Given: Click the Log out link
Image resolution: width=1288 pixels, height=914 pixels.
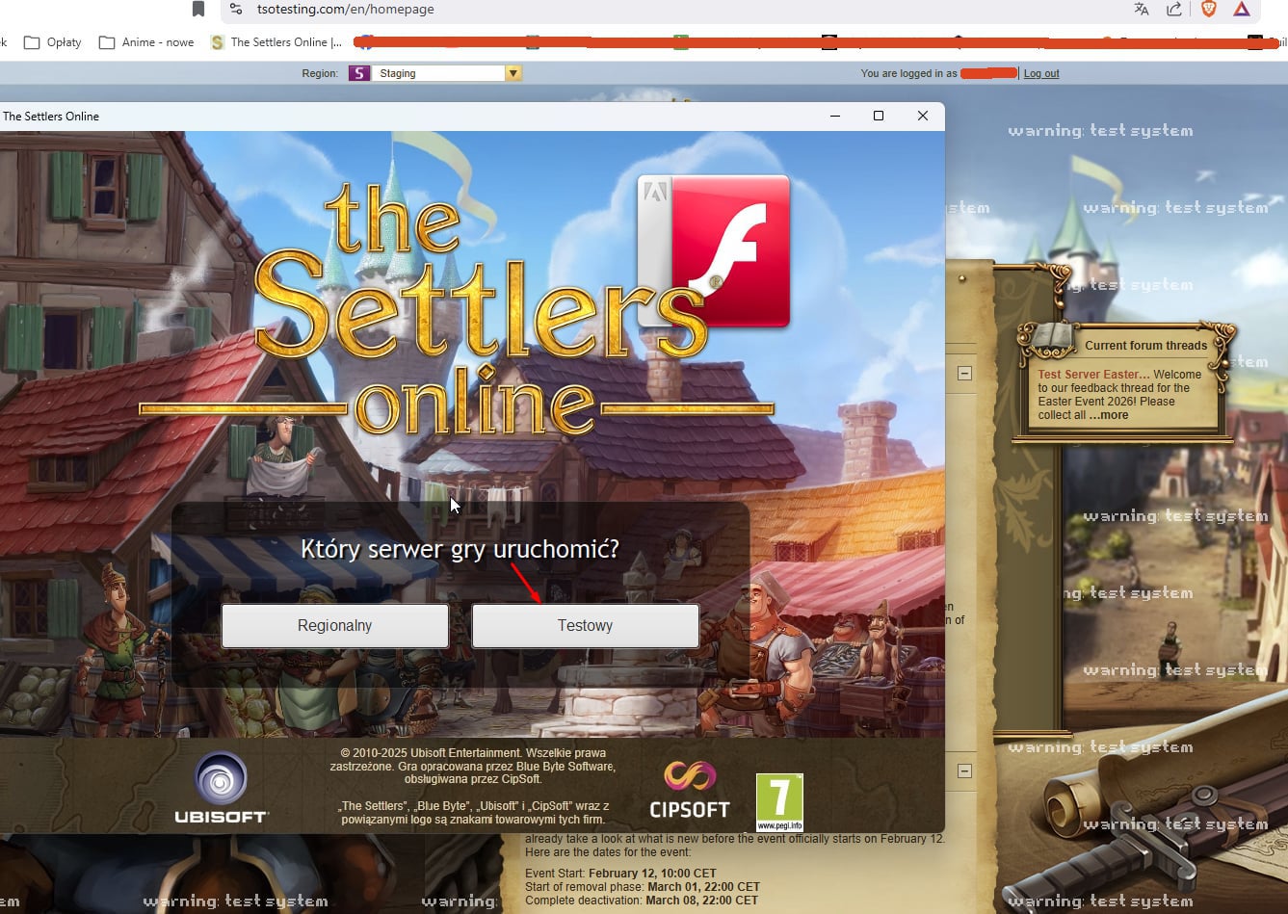Looking at the screenshot, I should point(1041,73).
